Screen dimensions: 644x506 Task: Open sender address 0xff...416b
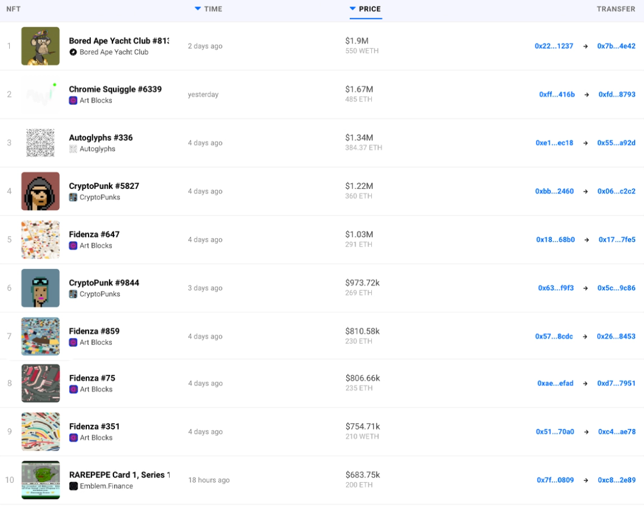[557, 94]
